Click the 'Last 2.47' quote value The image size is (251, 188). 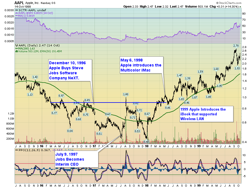tap(177, 7)
